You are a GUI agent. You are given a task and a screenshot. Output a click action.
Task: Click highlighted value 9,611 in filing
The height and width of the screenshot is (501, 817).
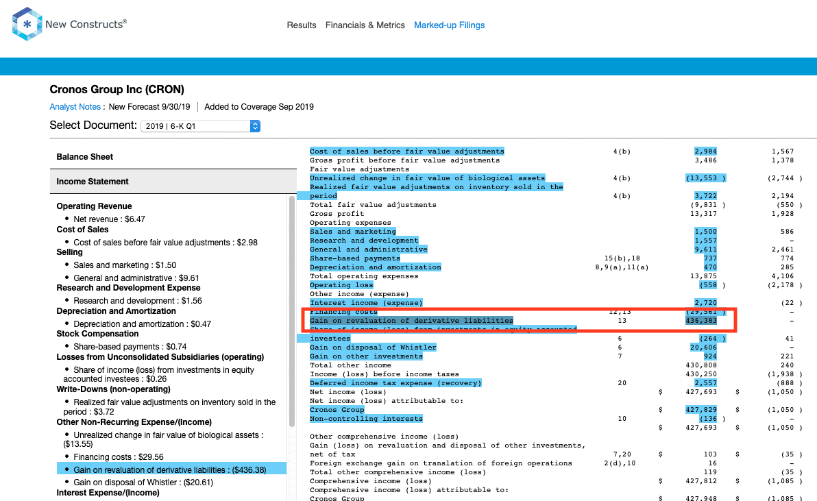705,249
